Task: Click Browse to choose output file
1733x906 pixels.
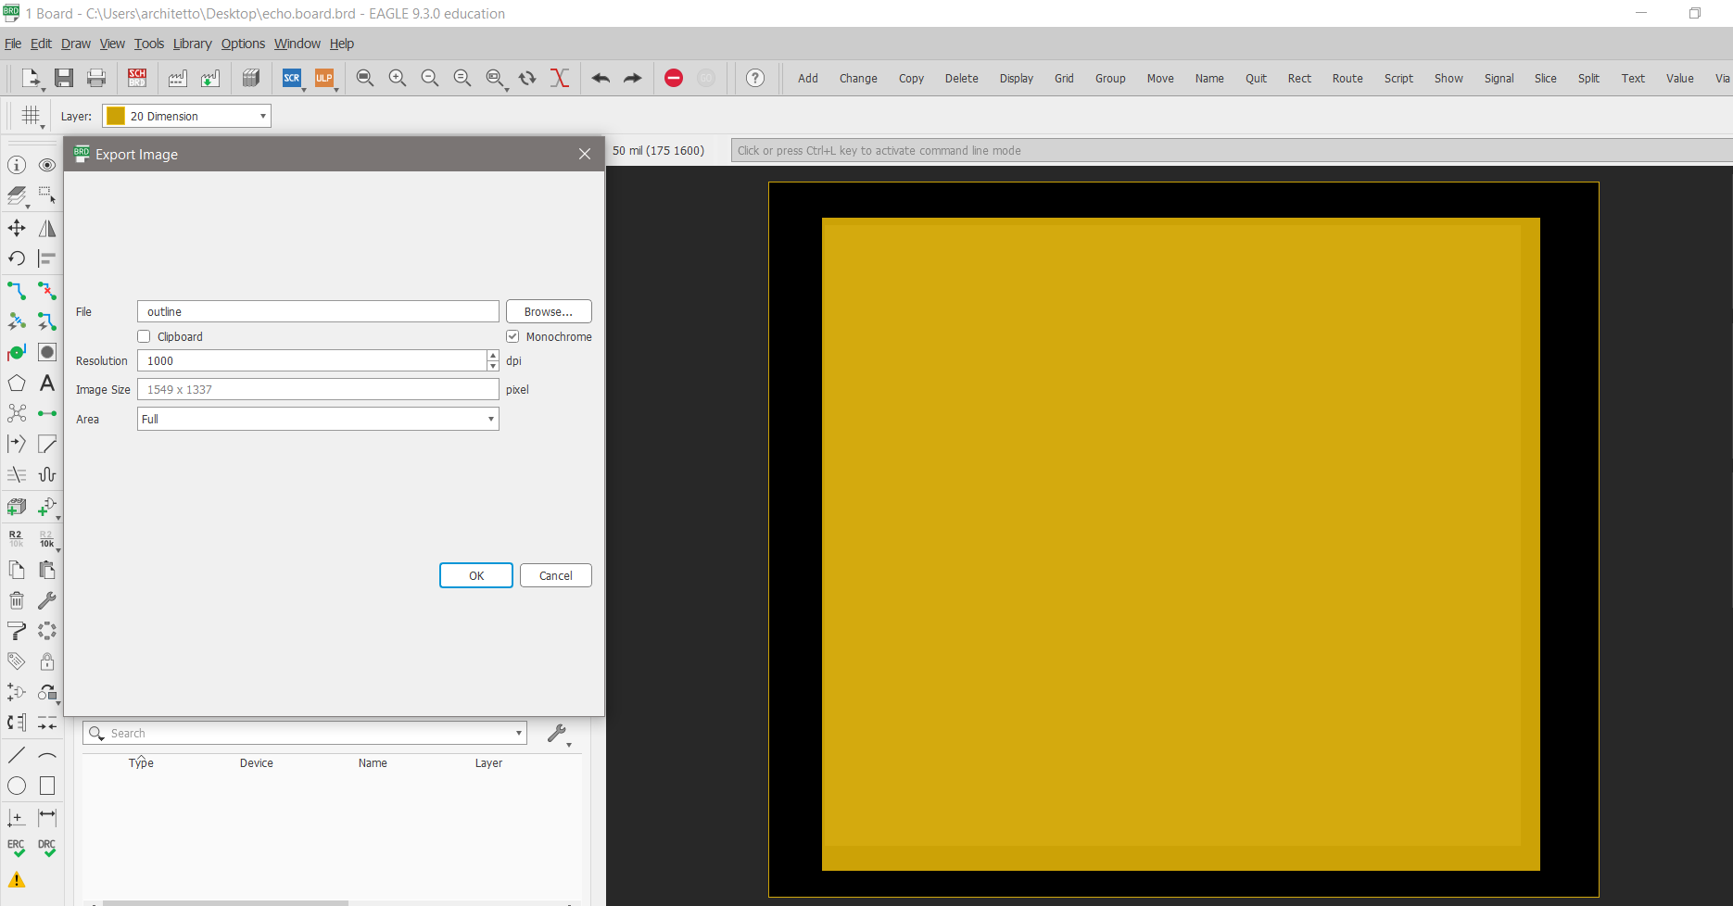Action: coord(549,311)
